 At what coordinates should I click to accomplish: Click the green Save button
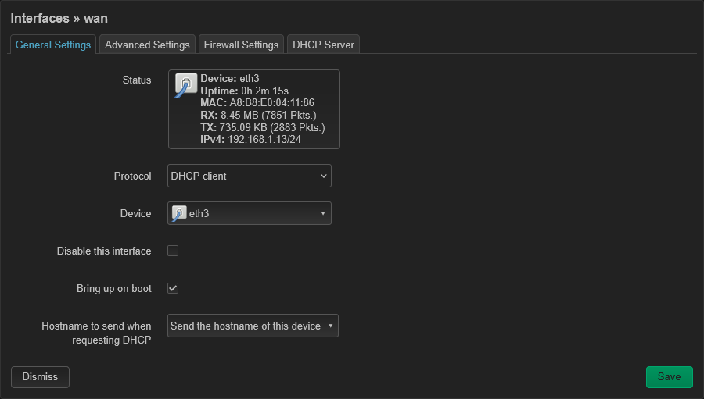[669, 377]
